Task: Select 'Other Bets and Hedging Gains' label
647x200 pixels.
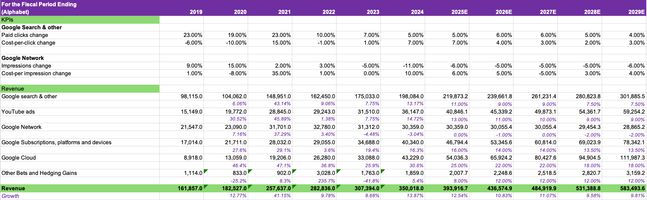Action: (x=39, y=173)
